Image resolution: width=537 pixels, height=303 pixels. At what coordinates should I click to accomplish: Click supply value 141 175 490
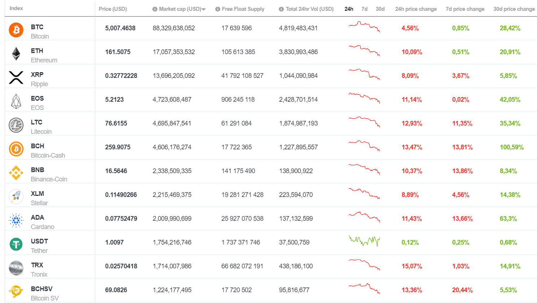[238, 171]
